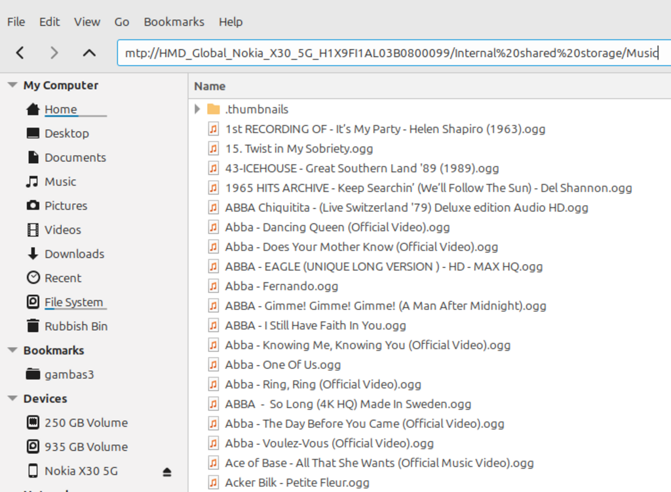The width and height of the screenshot is (671, 492).
Task: Expand the .thumbnails folder tree
Action: pyautogui.click(x=197, y=109)
